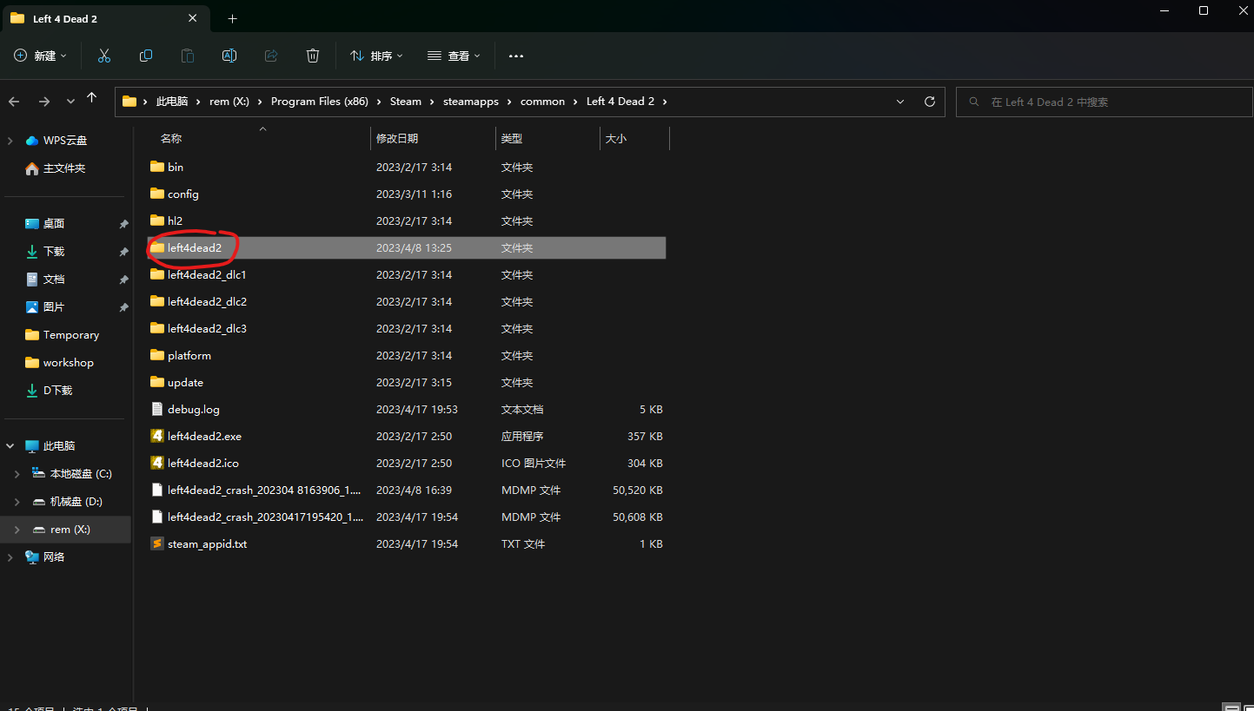Sort by 修改日期 date column header

[434, 139]
